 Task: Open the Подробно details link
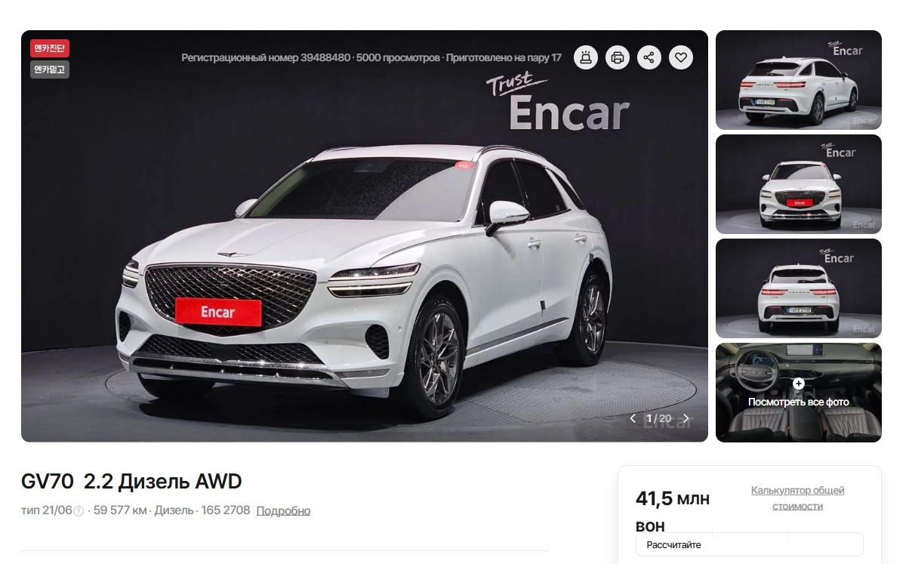click(x=283, y=510)
